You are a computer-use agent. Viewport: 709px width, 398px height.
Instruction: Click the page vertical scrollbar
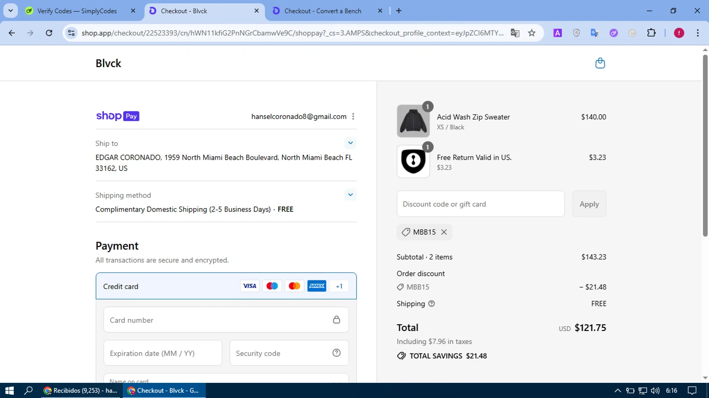(x=705, y=146)
